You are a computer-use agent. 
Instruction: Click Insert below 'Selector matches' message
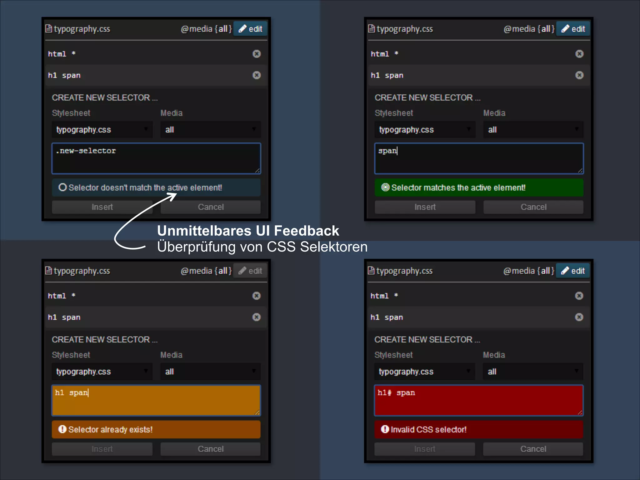tap(425, 207)
